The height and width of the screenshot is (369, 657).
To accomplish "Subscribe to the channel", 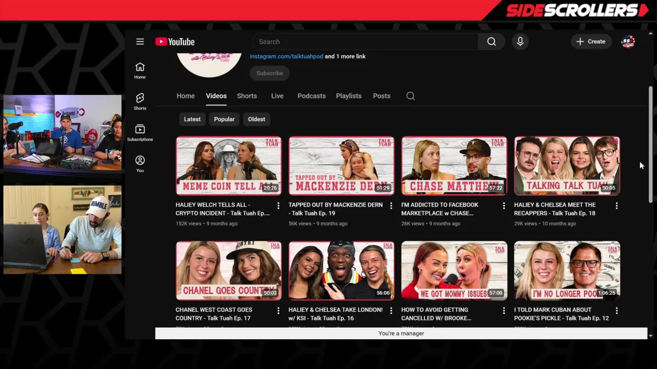I will (269, 73).
